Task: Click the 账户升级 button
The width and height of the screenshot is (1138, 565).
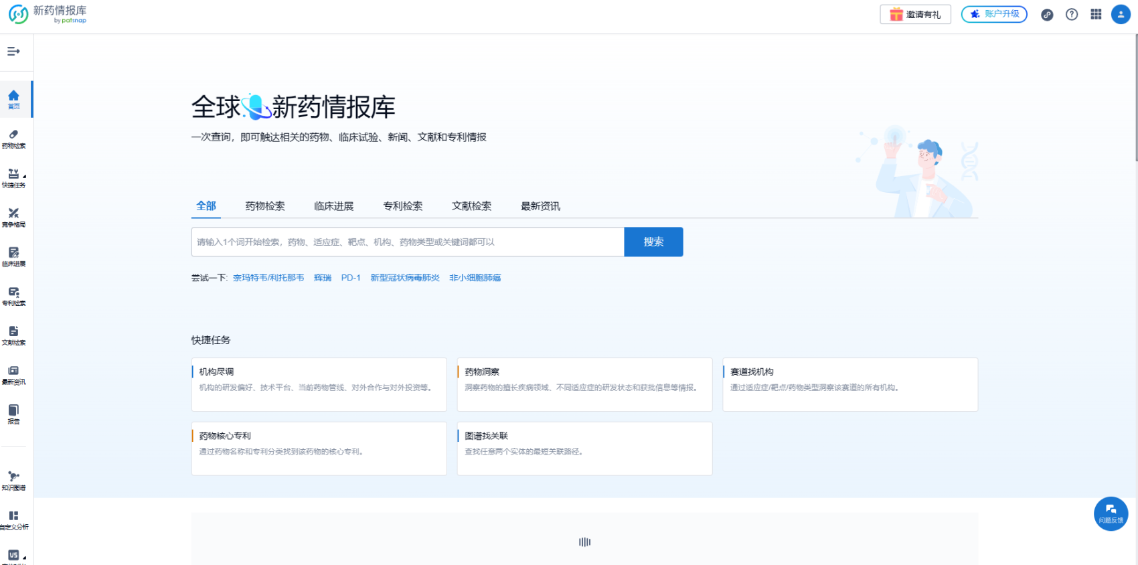Action: pos(994,14)
